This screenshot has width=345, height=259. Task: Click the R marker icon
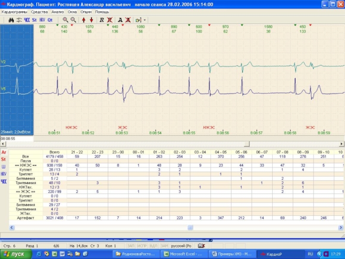(102, 20)
